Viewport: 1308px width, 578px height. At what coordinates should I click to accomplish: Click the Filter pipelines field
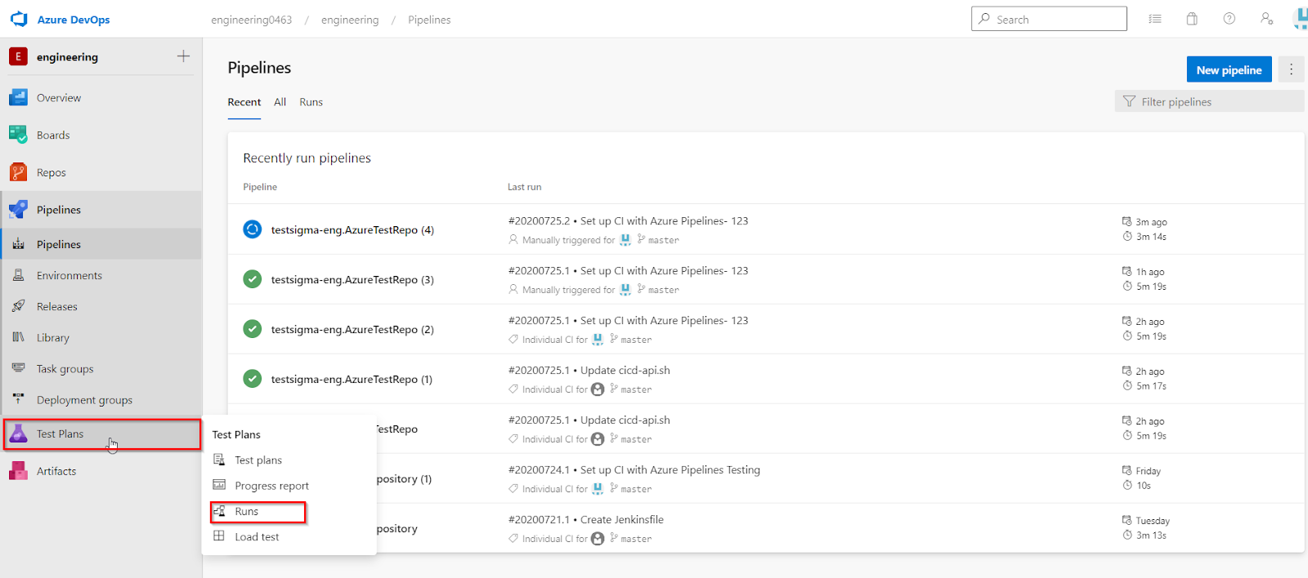tap(1209, 101)
